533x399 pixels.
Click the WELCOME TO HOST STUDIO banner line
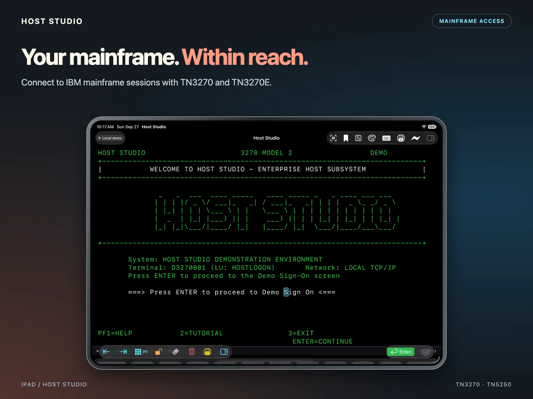point(258,169)
